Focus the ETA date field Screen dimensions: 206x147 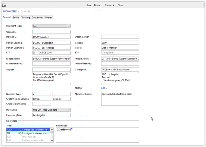(120, 53)
